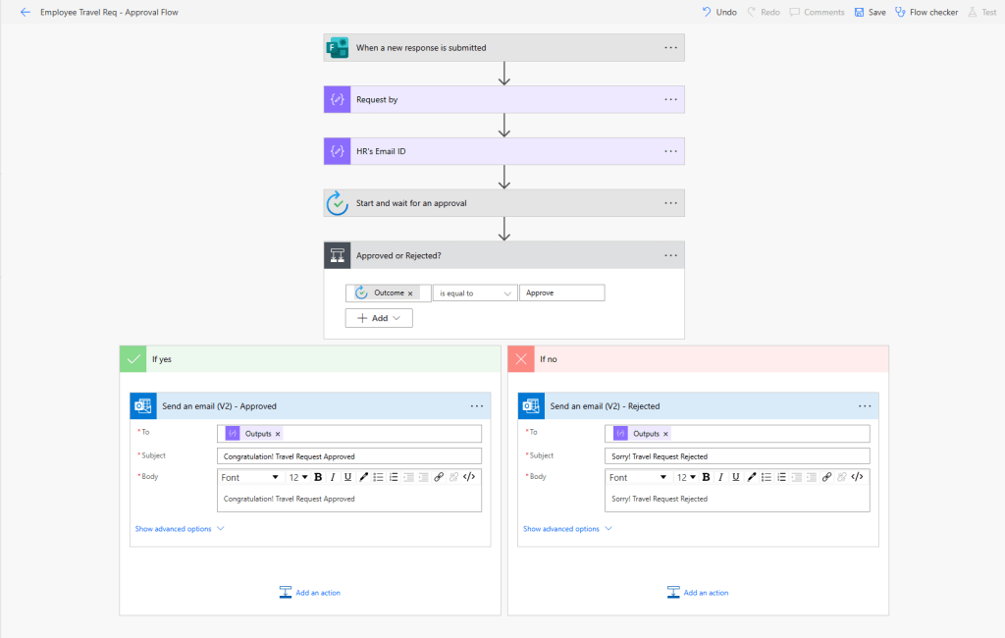Viewport: 1005px width, 638px height.
Task: Switch the Rejected email body to code view
Action: click(857, 477)
